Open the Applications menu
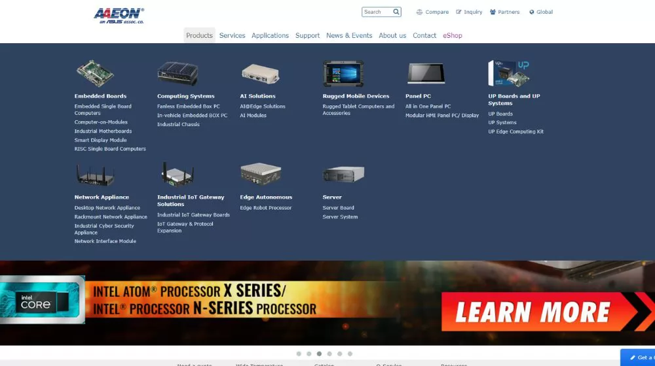This screenshot has width=655, height=366. point(271,35)
